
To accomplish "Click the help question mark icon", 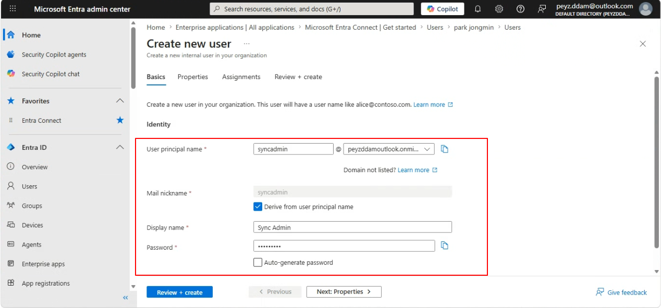I will pyautogui.click(x=520, y=9).
